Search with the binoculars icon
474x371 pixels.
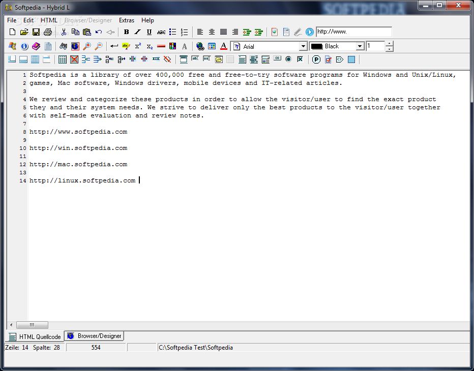point(63,46)
